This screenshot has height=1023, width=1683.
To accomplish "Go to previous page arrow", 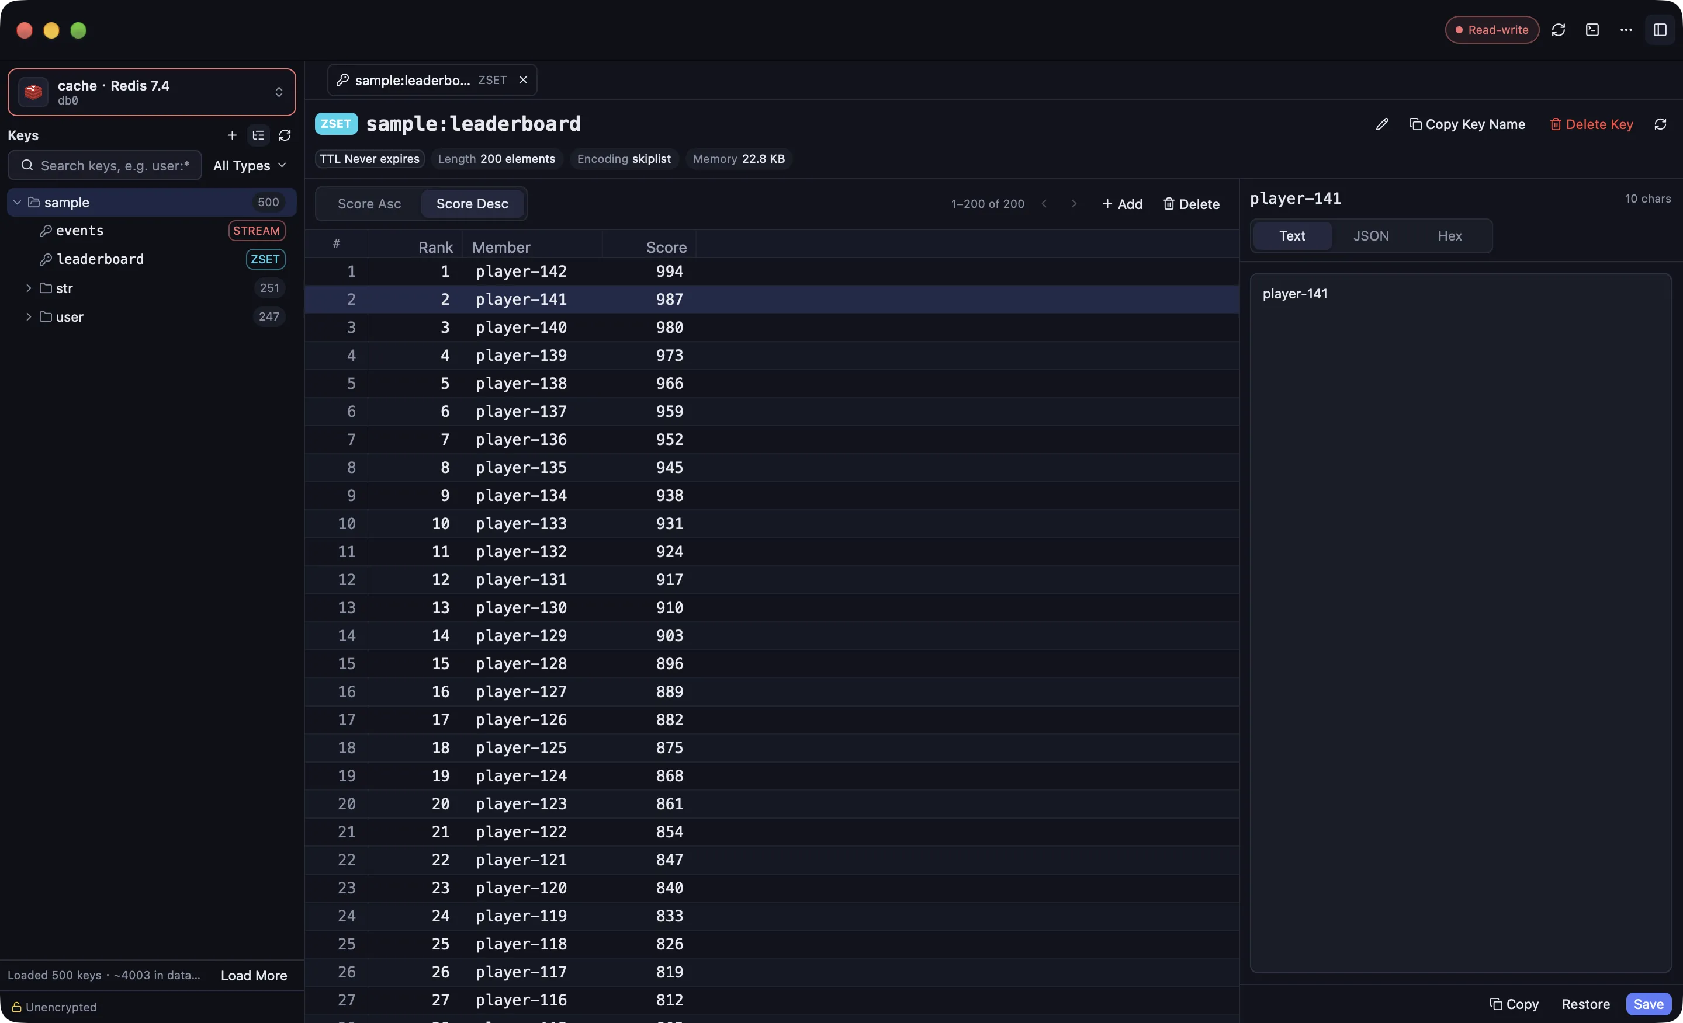I will (x=1044, y=204).
